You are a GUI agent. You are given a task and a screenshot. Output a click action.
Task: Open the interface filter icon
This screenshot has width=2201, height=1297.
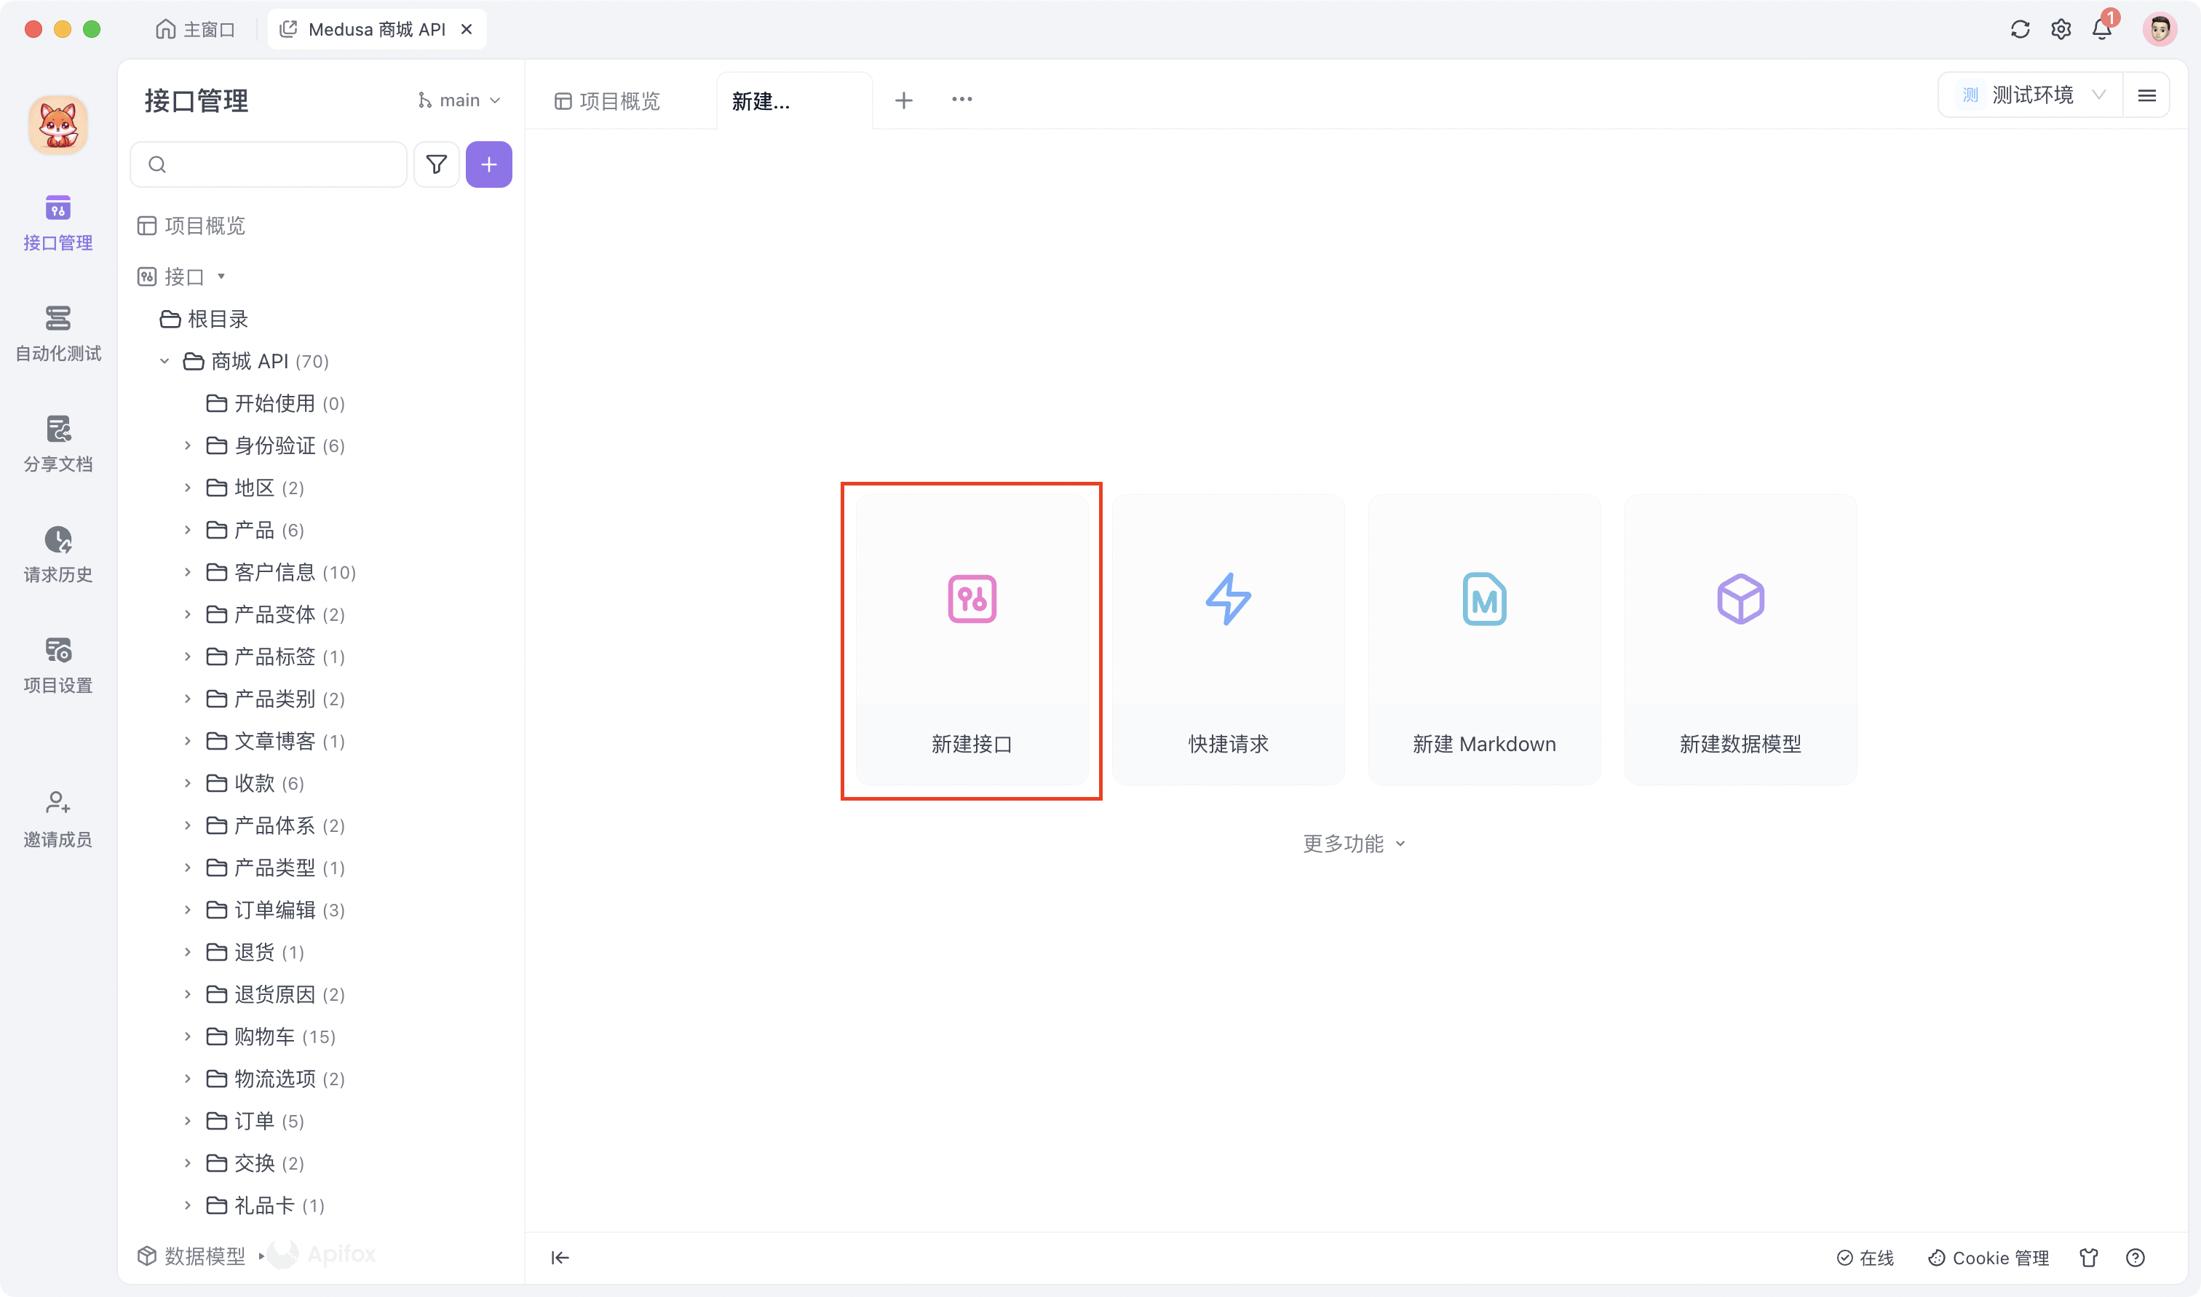tap(436, 164)
